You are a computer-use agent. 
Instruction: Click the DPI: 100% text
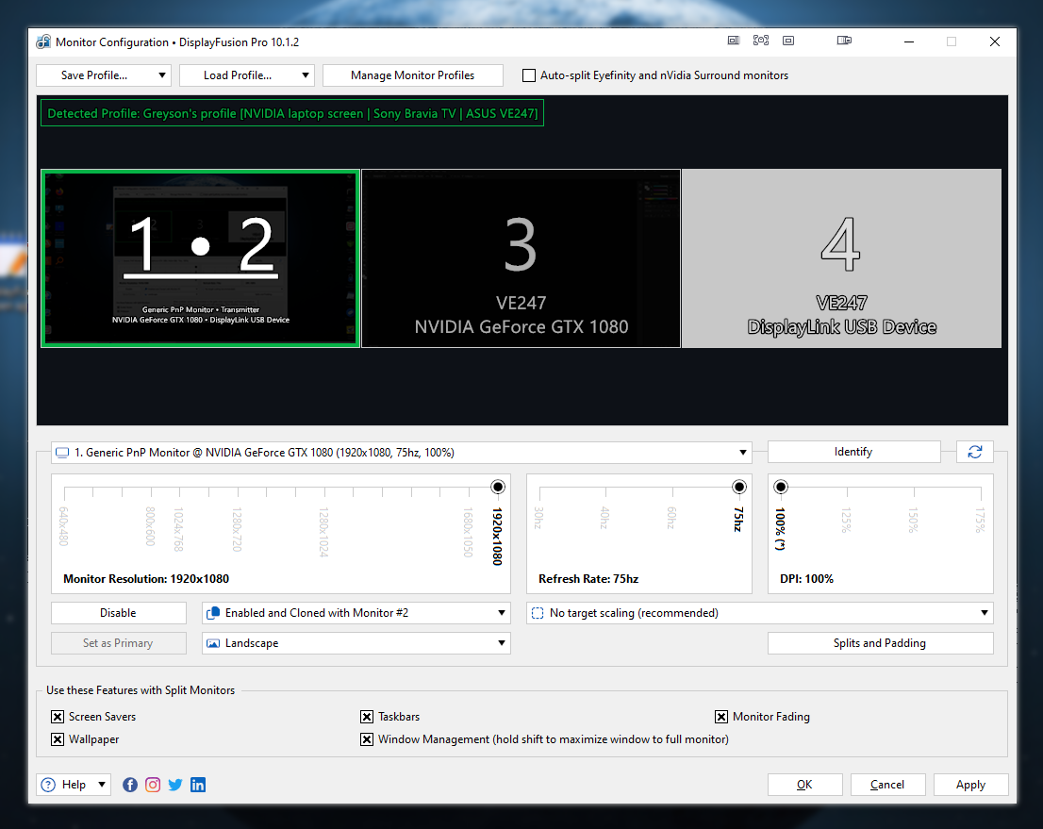click(x=807, y=579)
